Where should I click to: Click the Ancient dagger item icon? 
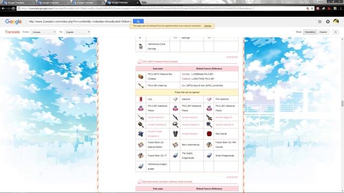pyautogui.click(x=209, y=117)
